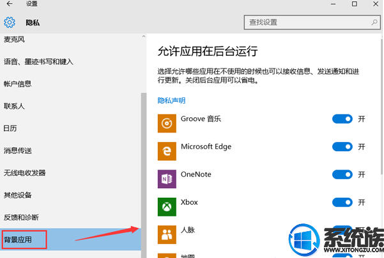Click the back arrow in the title bar
Image resolution: width=384 pixels, height=258 pixels.
point(10,4)
